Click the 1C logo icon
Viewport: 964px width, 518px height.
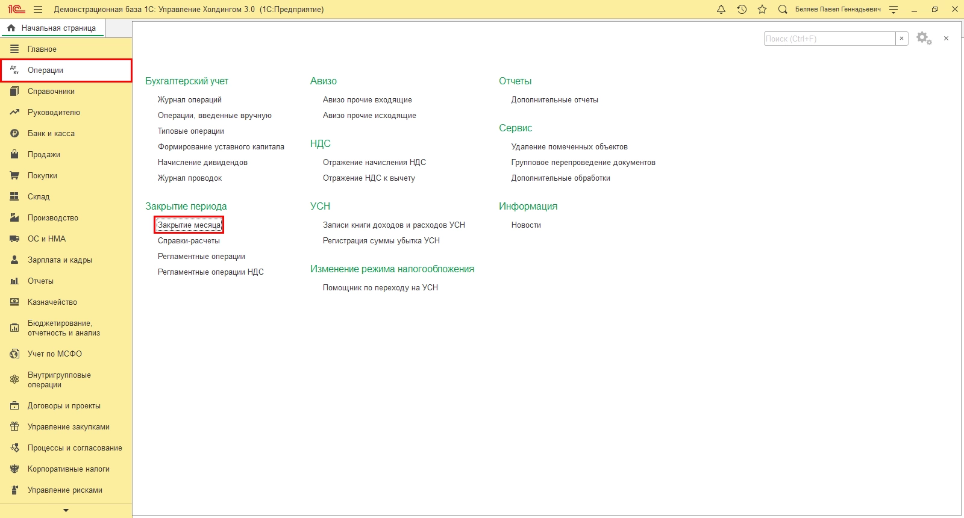(x=16, y=10)
